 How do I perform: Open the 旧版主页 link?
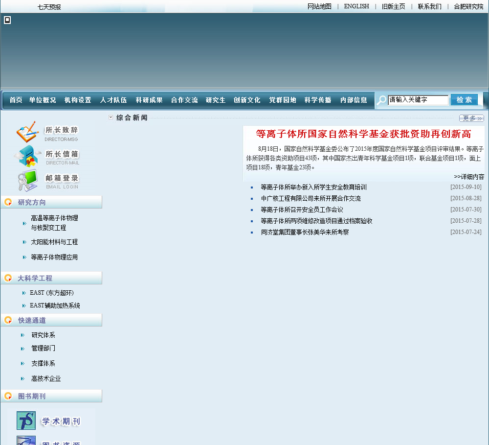coord(394,6)
